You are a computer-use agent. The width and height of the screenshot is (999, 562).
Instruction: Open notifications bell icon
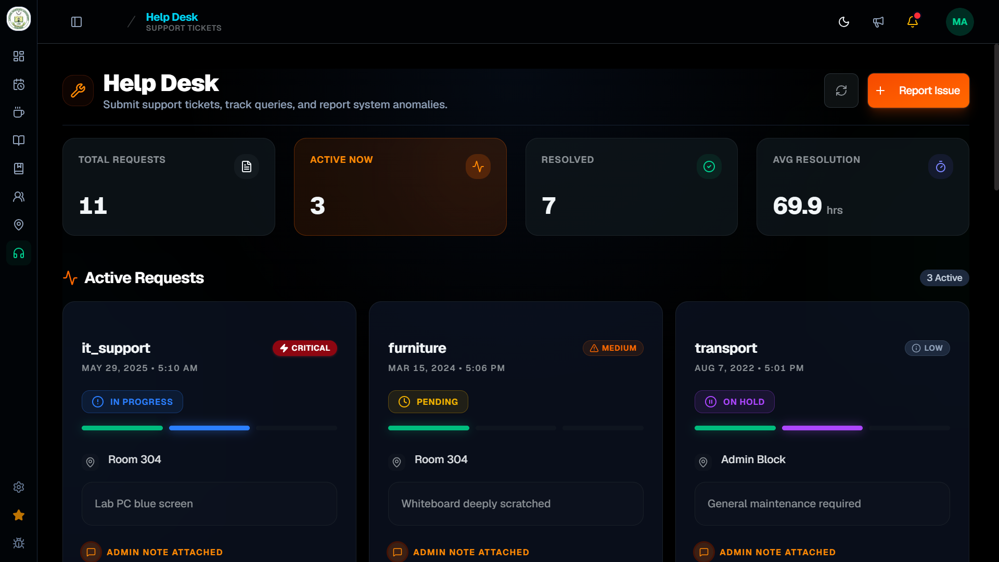[x=913, y=22]
